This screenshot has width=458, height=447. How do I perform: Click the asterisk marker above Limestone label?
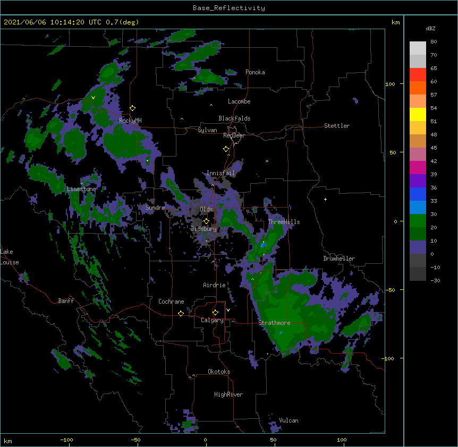pyautogui.click(x=82, y=184)
